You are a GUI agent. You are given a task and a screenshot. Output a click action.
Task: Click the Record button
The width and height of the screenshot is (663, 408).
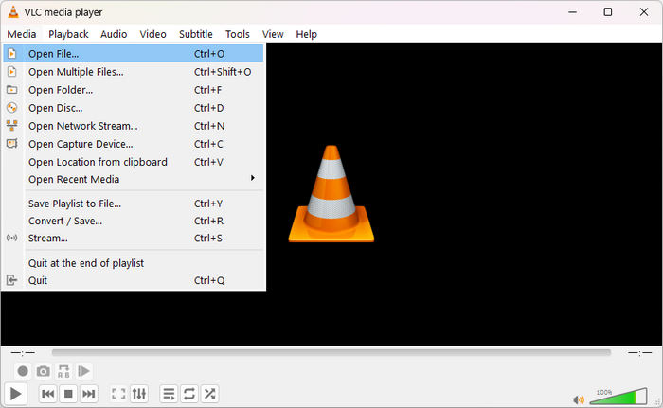click(23, 371)
